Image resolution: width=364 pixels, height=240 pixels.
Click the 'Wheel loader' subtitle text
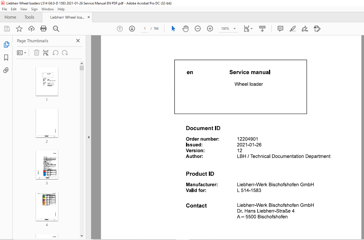[249, 84]
